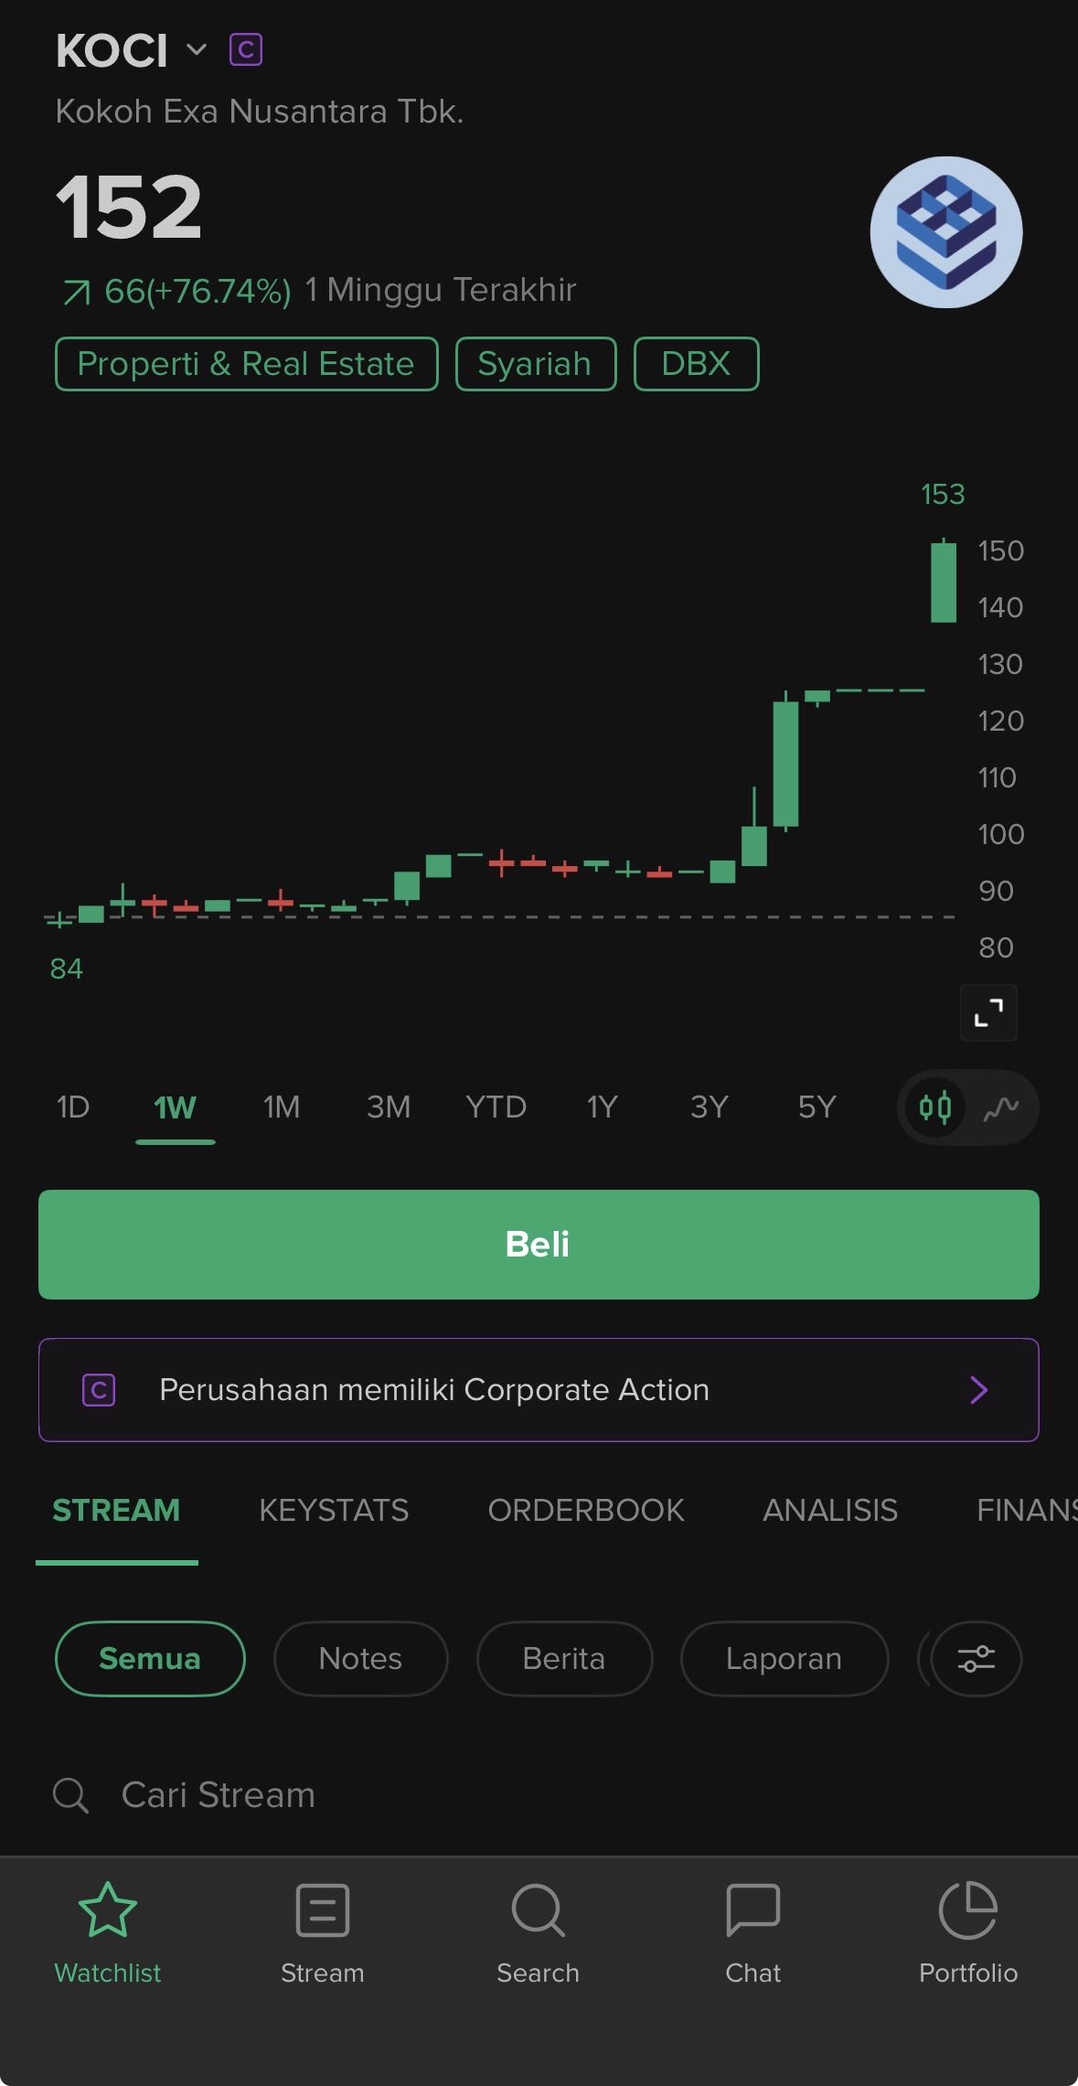1078x2086 pixels.
Task: Open the Watchlist star icon
Action: 107,1910
